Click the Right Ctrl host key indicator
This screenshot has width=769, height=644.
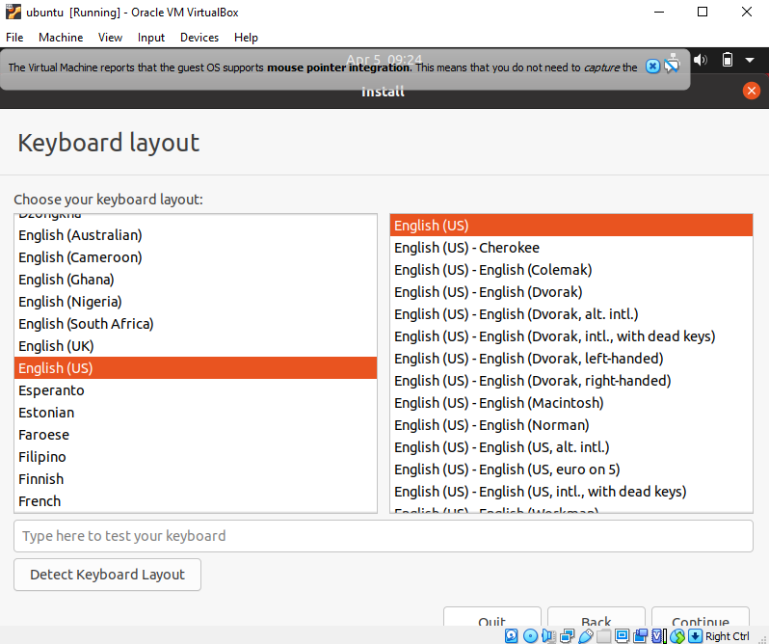click(x=728, y=636)
